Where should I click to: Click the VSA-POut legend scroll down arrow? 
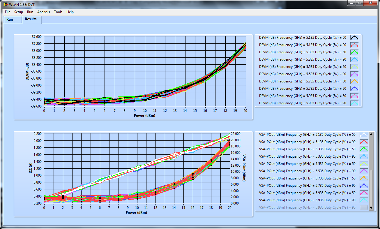point(371,208)
